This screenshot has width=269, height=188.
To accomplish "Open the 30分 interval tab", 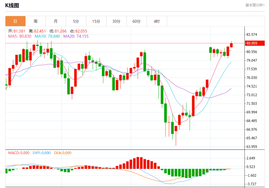I will click(116, 21).
